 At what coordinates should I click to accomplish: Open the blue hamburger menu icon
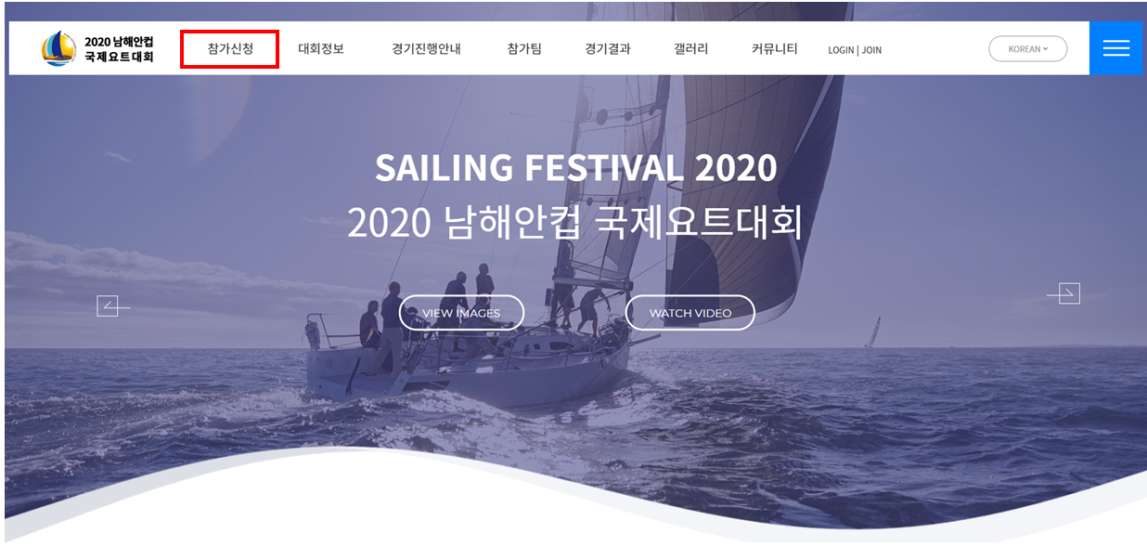click(1115, 48)
